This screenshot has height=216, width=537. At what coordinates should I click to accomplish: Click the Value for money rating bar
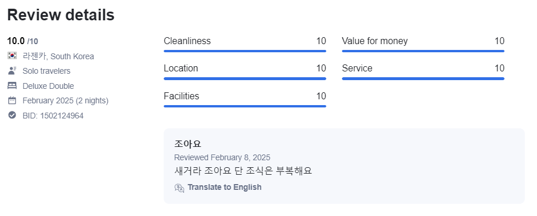pos(423,51)
